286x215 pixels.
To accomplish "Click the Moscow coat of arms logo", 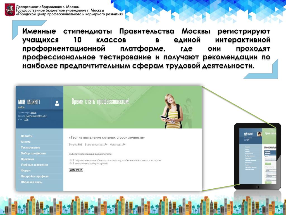I will tap(10, 10).
